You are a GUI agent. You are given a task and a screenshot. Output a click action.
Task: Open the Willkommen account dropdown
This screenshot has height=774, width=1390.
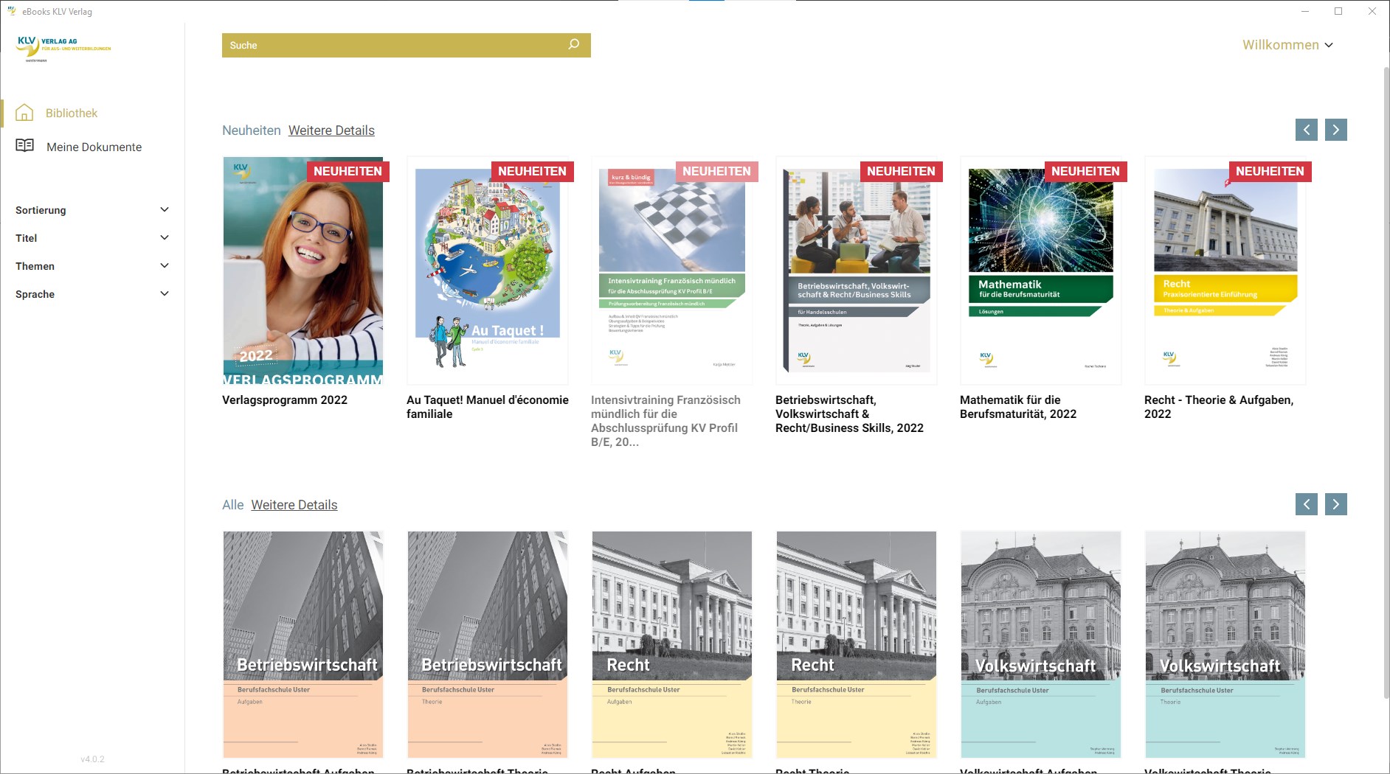tap(1287, 45)
